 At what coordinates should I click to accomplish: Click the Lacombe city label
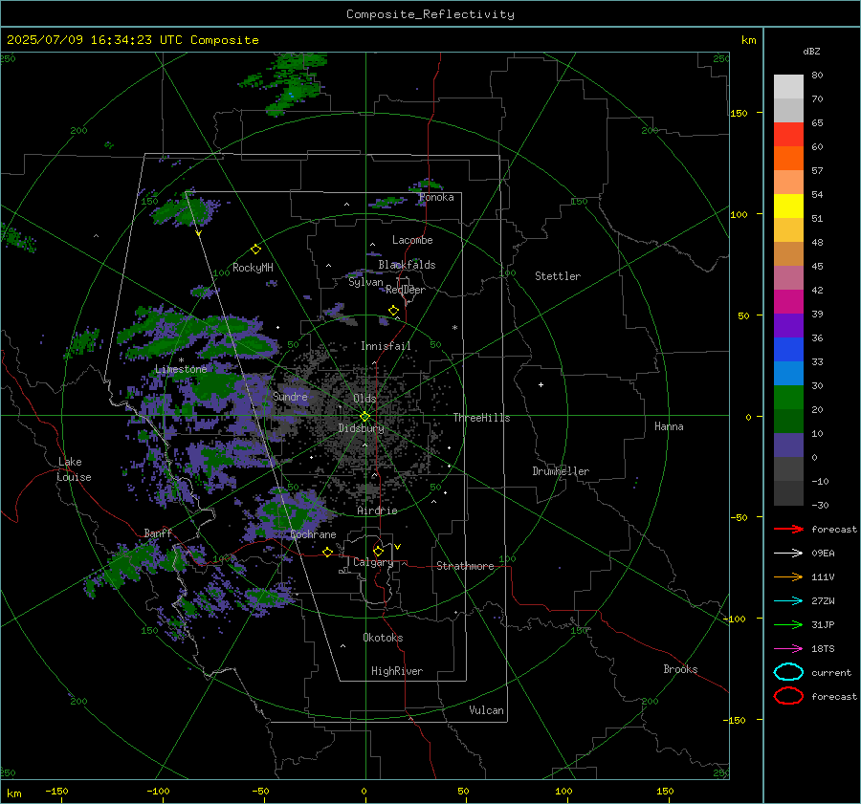pyautogui.click(x=412, y=240)
